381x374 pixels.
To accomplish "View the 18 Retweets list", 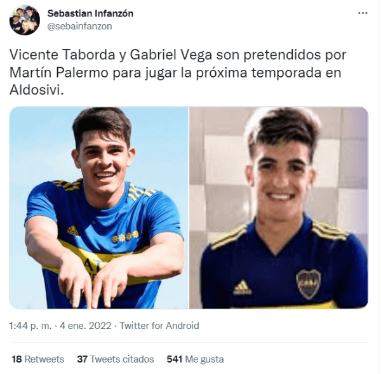I will pyautogui.click(x=38, y=359).
